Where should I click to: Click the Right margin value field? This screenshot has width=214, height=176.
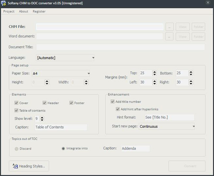click(x=182, y=82)
